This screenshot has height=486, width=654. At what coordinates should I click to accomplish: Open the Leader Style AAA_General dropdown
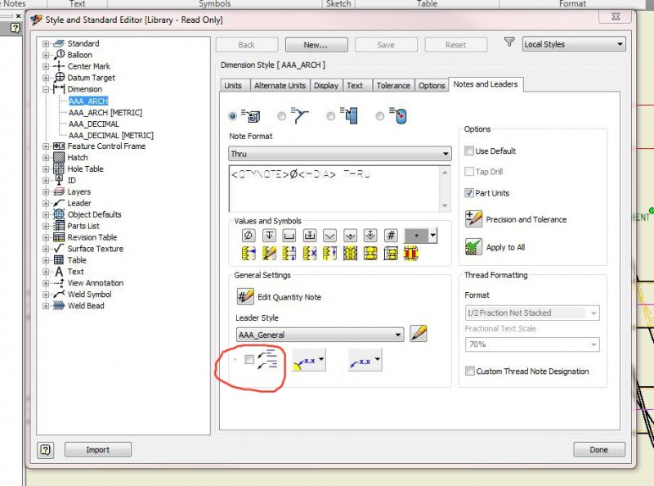[320, 335]
